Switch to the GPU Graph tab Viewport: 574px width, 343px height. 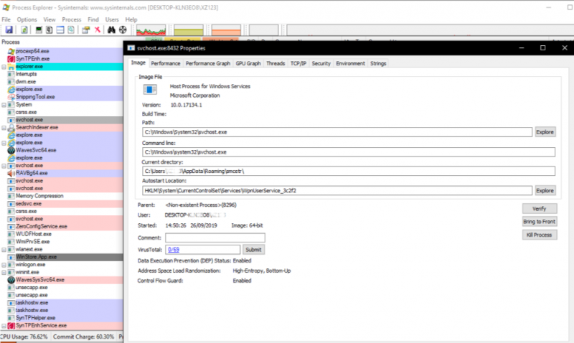tap(248, 63)
